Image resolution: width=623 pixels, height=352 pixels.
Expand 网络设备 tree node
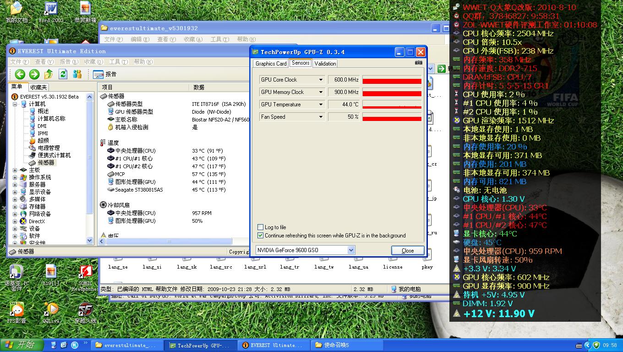click(15, 214)
